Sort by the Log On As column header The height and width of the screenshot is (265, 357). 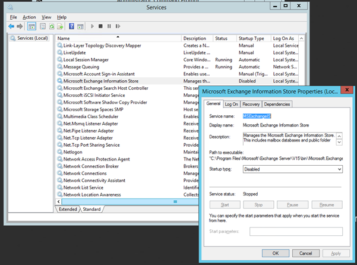(x=285, y=38)
